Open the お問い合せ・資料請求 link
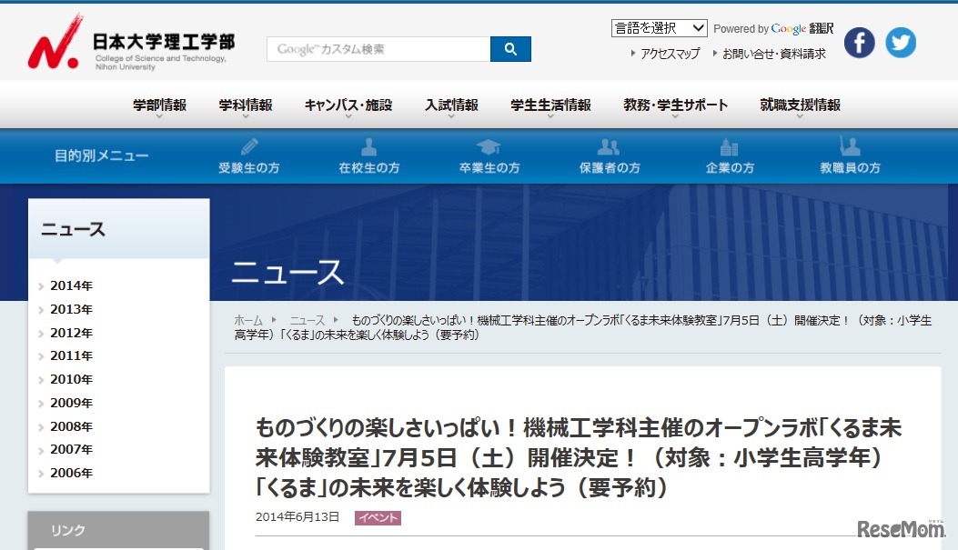This screenshot has height=550, width=958. point(774,54)
